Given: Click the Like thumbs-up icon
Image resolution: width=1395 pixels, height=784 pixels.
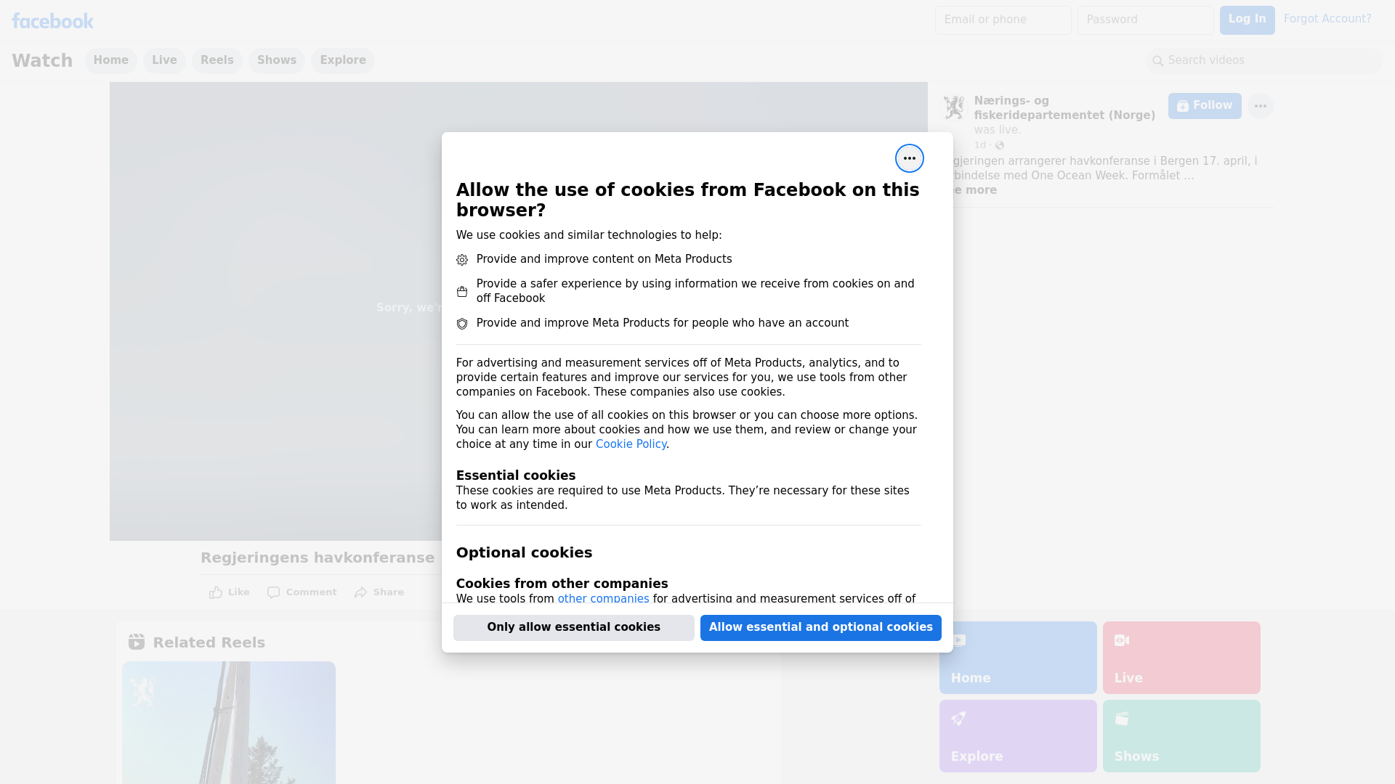Looking at the screenshot, I should [x=216, y=592].
